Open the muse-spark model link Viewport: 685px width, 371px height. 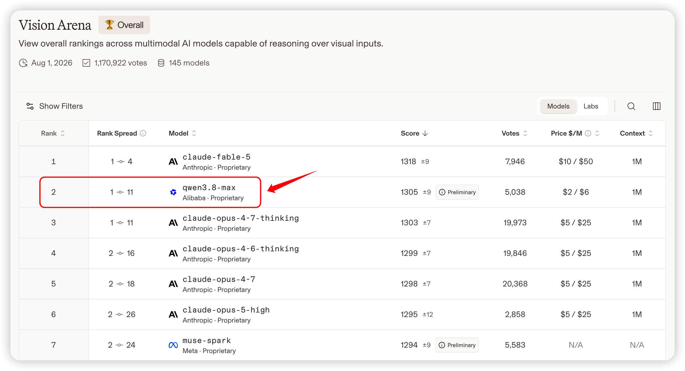coord(207,340)
